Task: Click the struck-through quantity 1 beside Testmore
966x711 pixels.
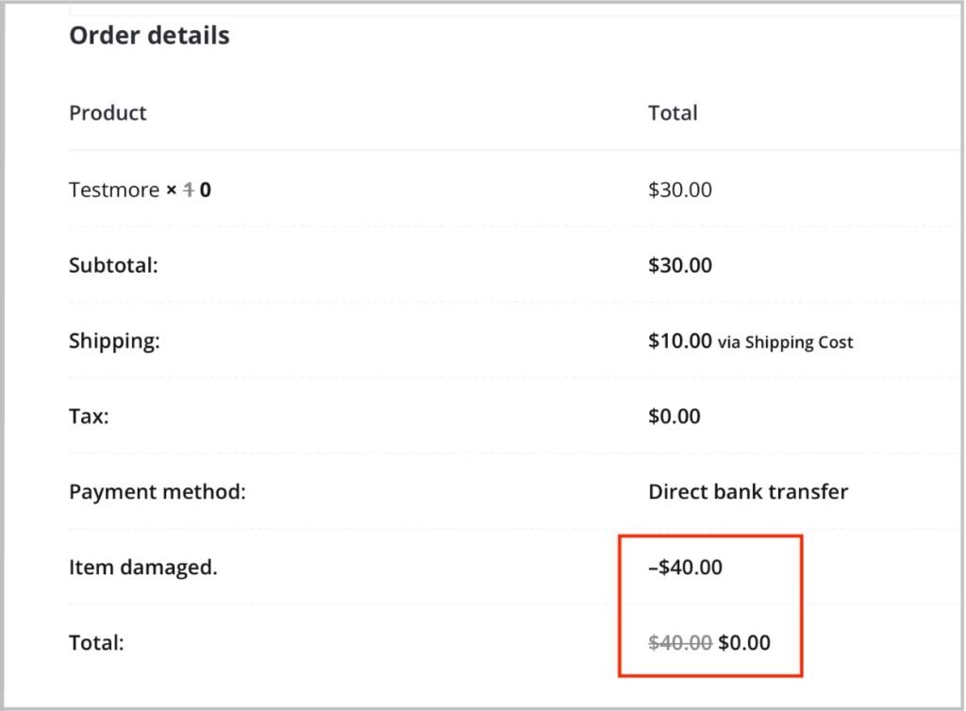Action: pos(188,190)
